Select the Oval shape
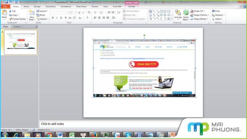The height and width of the screenshot is (139, 247). 165,11
